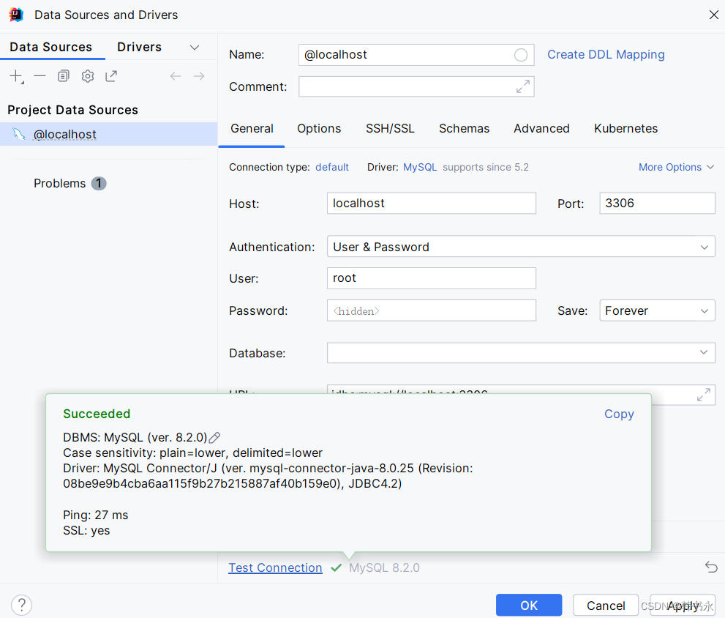The width and height of the screenshot is (725, 618).
Task: Click the 'DBMS: MySQL (ver. 8.2.0)' text
Action: tap(135, 437)
